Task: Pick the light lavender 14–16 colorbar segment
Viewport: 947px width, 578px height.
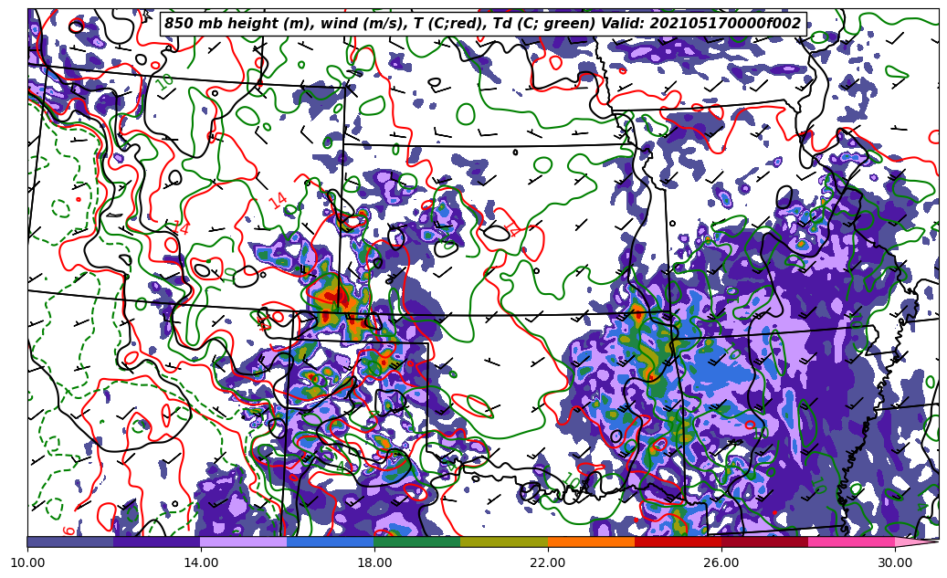Action: coord(244,541)
